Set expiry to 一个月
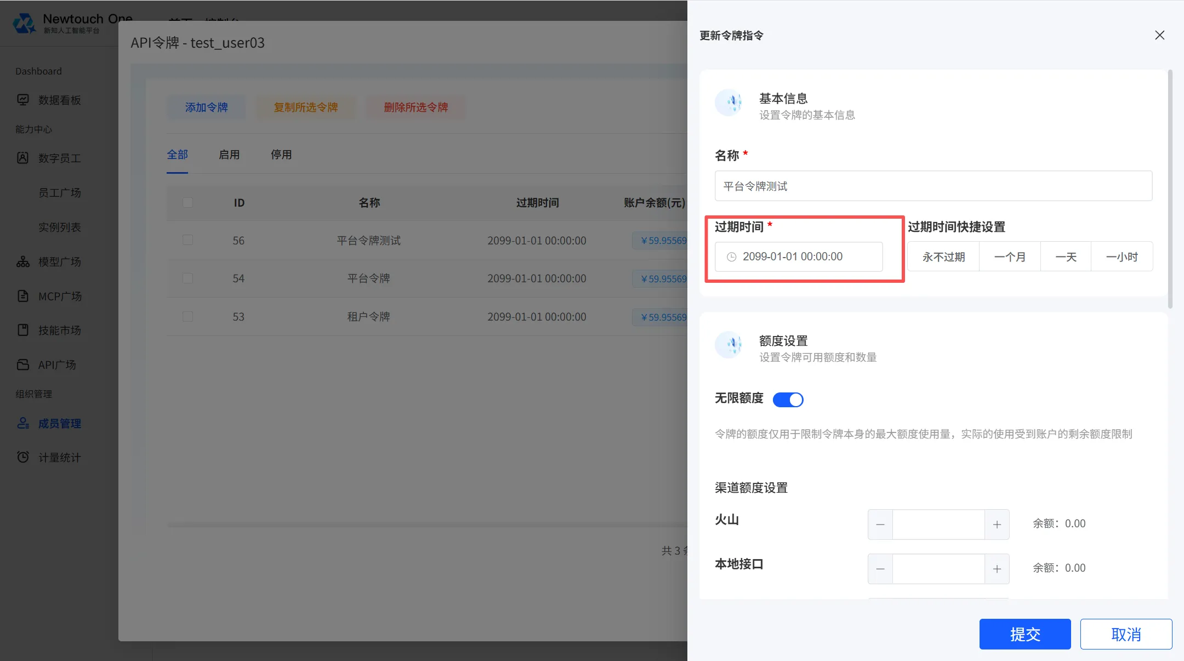 tap(1010, 257)
